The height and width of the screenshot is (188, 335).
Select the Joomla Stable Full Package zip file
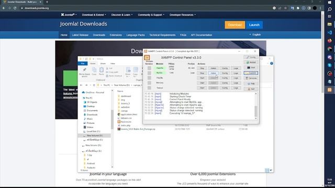(138, 129)
